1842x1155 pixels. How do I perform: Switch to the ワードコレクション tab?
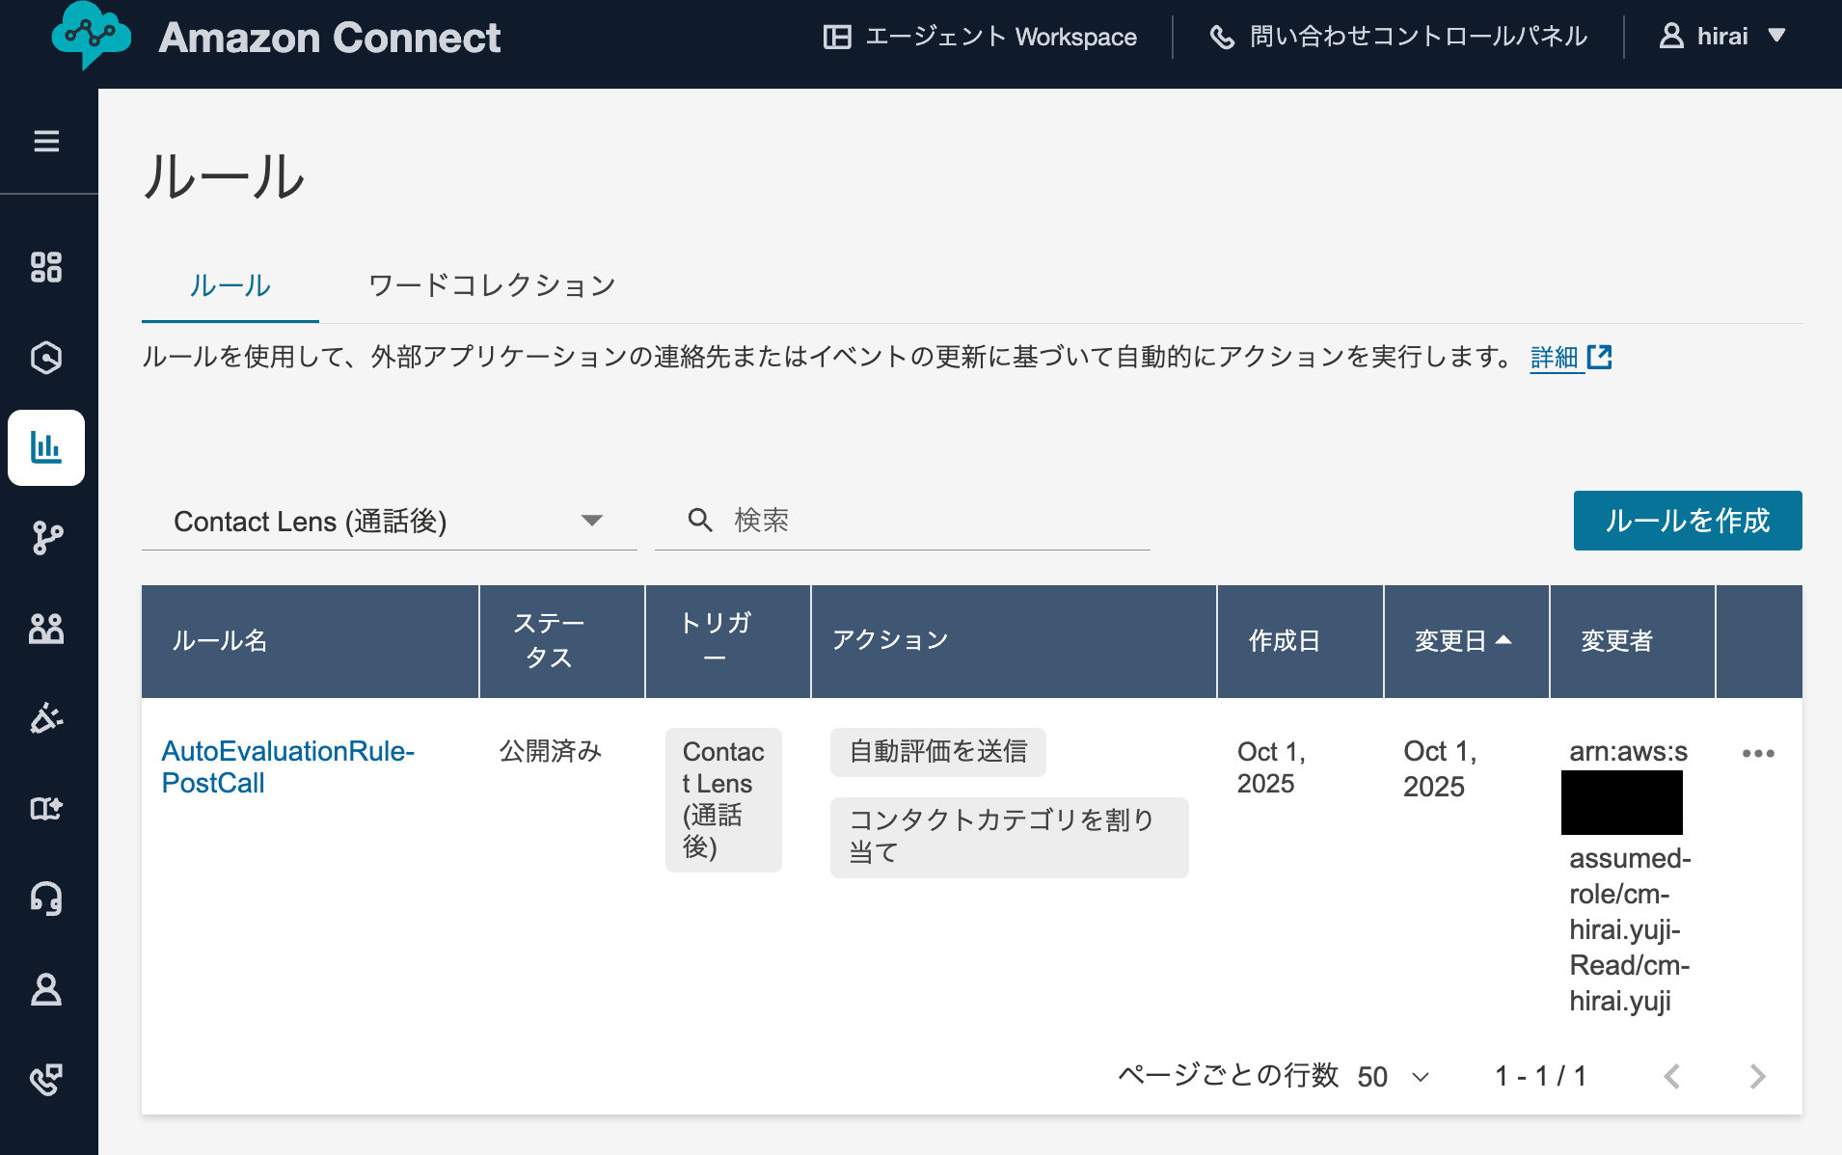[492, 285]
